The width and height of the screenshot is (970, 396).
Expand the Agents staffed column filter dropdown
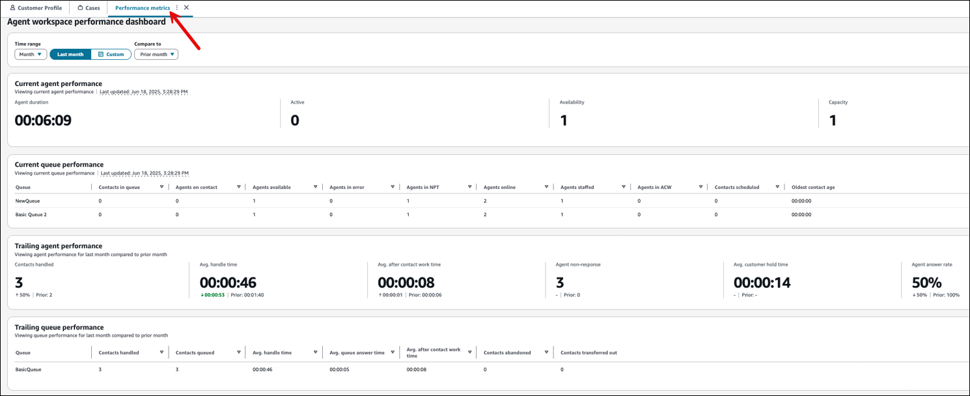click(623, 187)
